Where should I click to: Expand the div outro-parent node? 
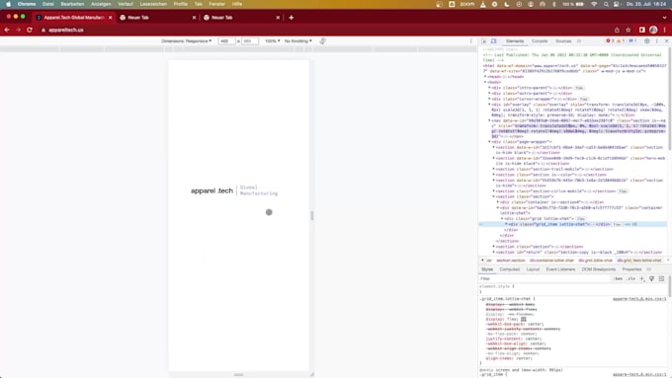(489, 94)
